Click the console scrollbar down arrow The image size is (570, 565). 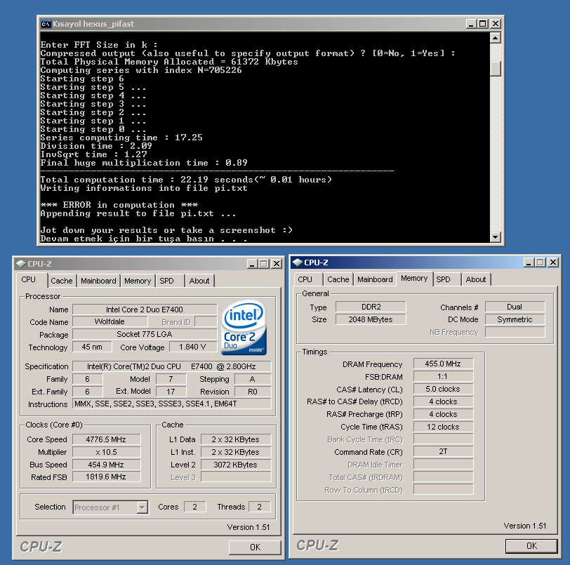coord(495,237)
